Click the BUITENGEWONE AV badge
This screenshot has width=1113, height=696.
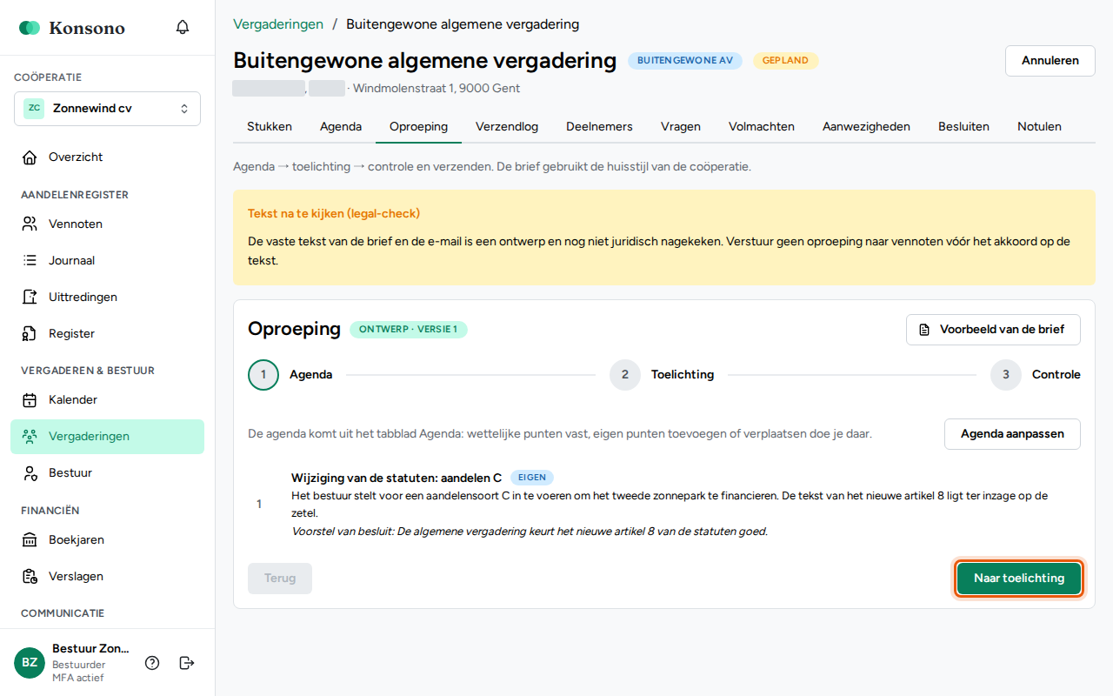click(x=685, y=61)
